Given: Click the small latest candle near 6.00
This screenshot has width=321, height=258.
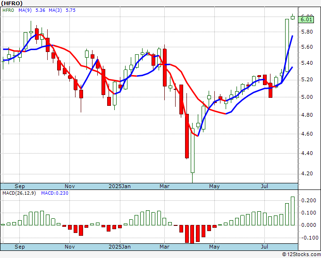Looking at the screenshot, I should 293,18.
